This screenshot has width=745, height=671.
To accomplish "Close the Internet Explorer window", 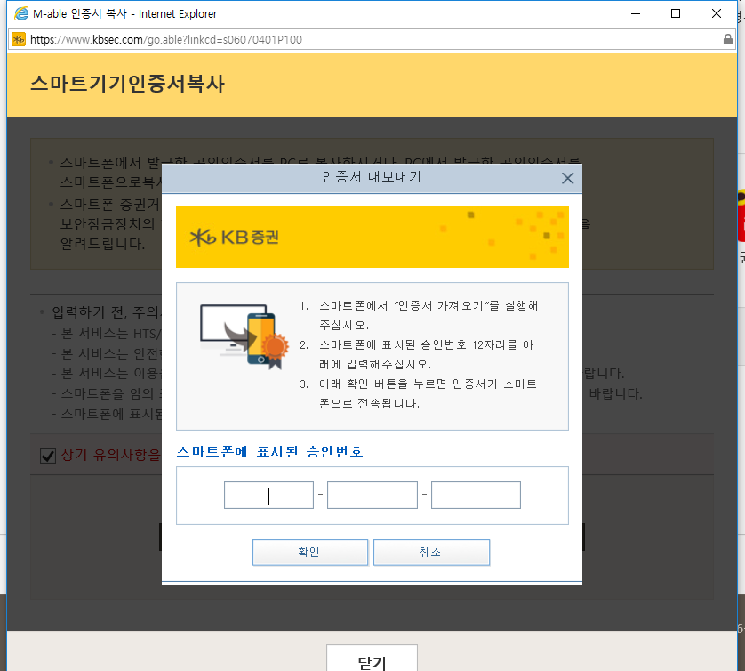I will pos(717,13).
